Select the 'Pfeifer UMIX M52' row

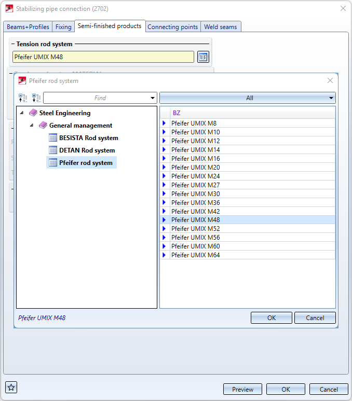248,228
